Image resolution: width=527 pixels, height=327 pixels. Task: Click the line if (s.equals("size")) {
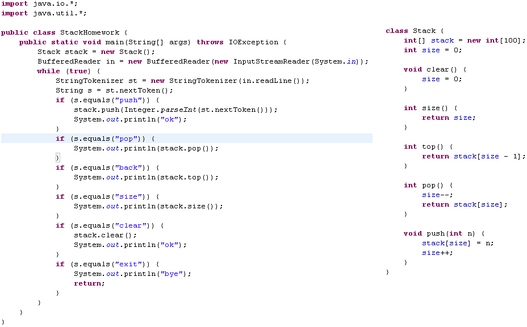(107, 196)
